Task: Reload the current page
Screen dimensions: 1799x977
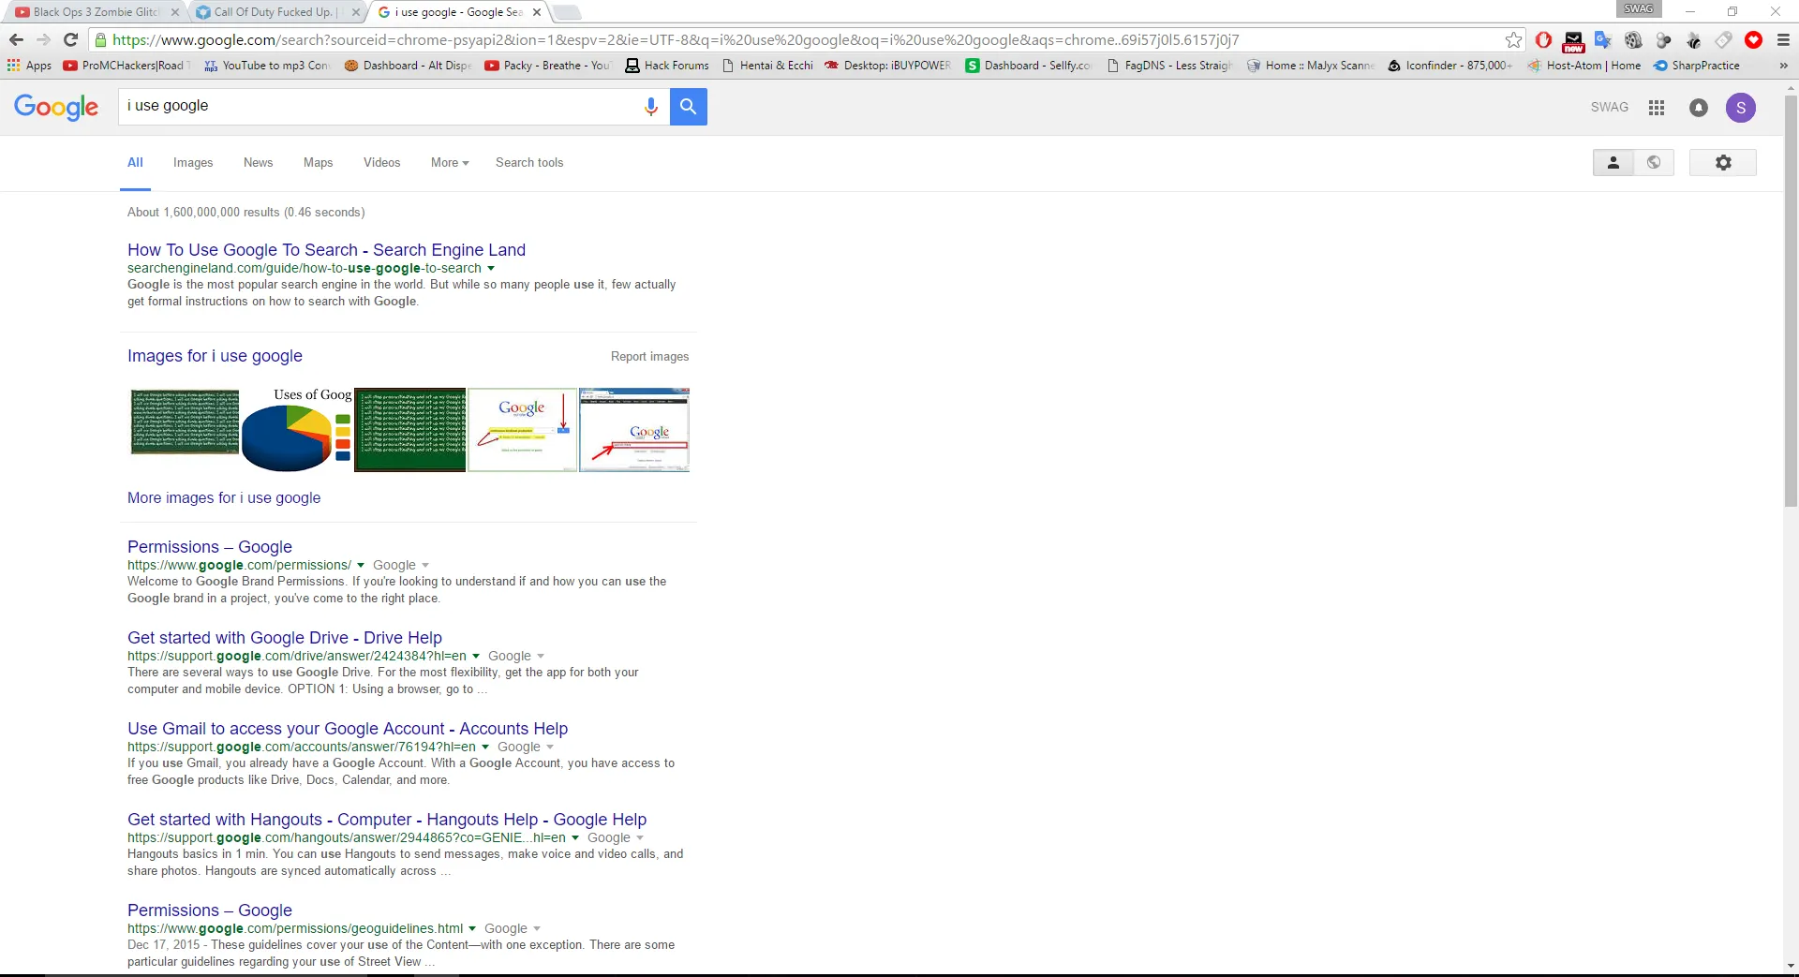Action: (70, 40)
